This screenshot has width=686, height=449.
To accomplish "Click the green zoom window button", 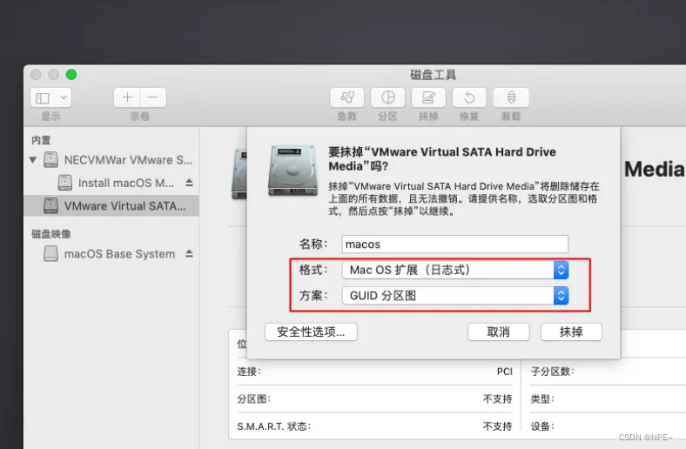I will 71,75.
